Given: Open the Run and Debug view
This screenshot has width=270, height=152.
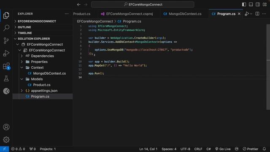Looking at the screenshot, I should tap(6, 53).
